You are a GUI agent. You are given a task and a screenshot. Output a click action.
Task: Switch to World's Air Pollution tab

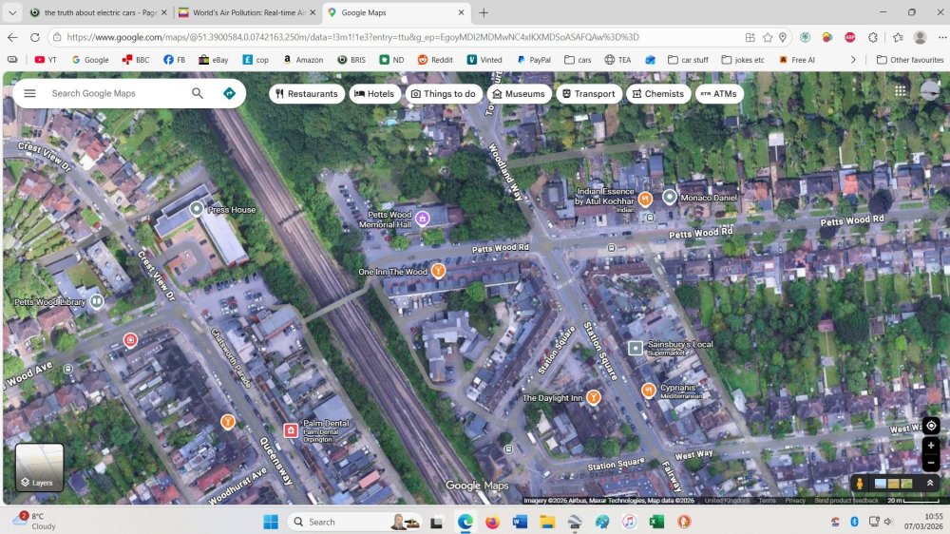click(x=247, y=12)
